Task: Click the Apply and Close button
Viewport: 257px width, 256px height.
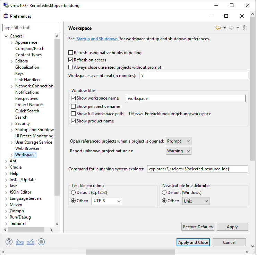Action: pos(193,242)
